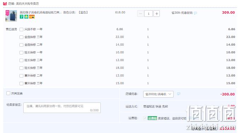Check 全面保修 二年 service option
The width and height of the screenshot is (239, 133).
(21, 45)
